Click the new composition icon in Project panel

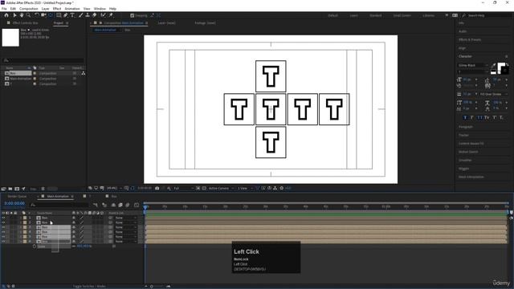point(17,189)
